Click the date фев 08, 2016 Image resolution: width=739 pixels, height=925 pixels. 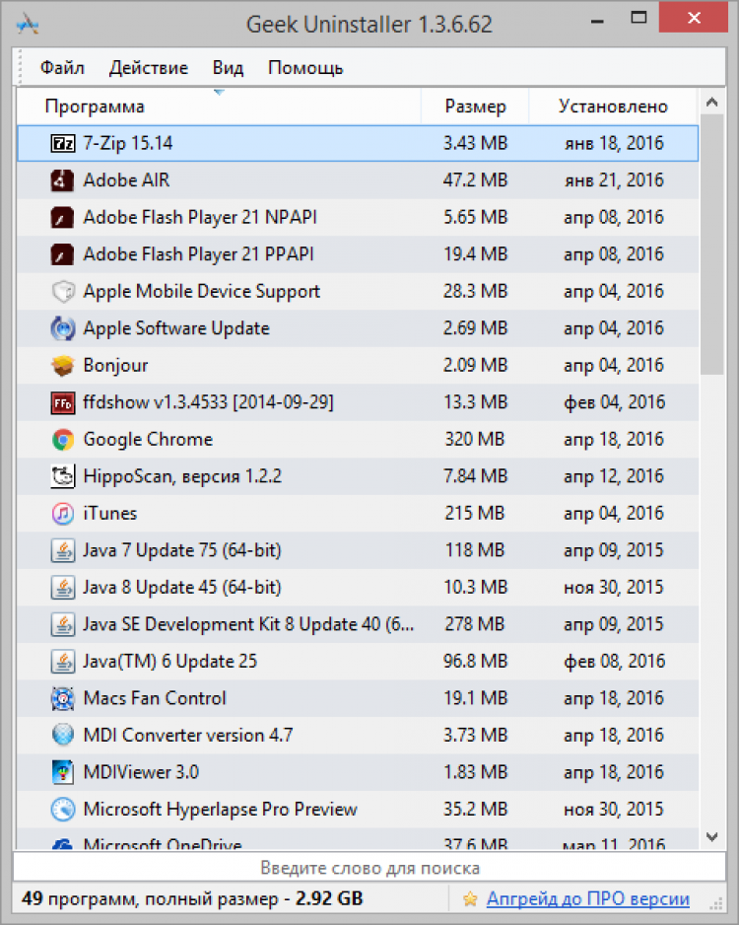[x=615, y=662]
